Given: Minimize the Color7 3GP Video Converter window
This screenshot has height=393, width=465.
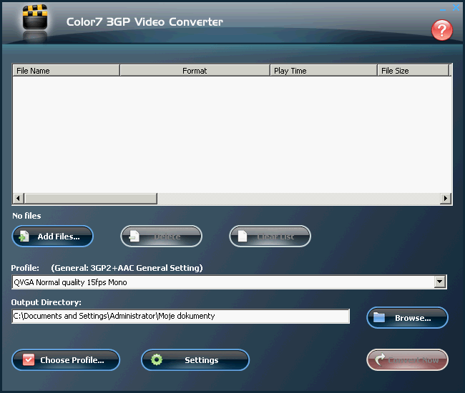Looking at the screenshot, I should (443, 9).
